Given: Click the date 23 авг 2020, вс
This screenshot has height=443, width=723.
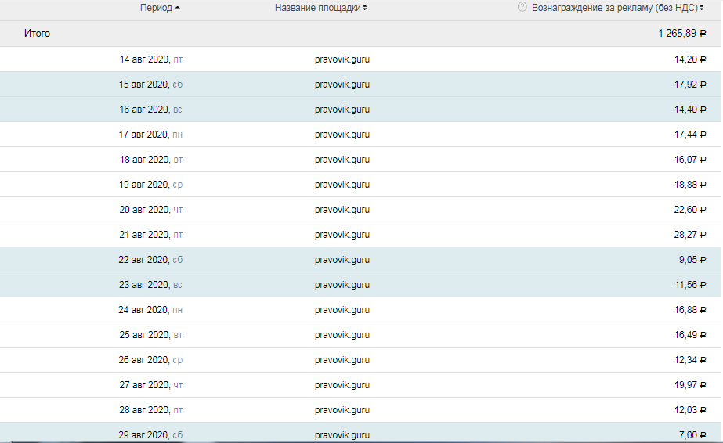Looking at the screenshot, I should pyautogui.click(x=150, y=285).
